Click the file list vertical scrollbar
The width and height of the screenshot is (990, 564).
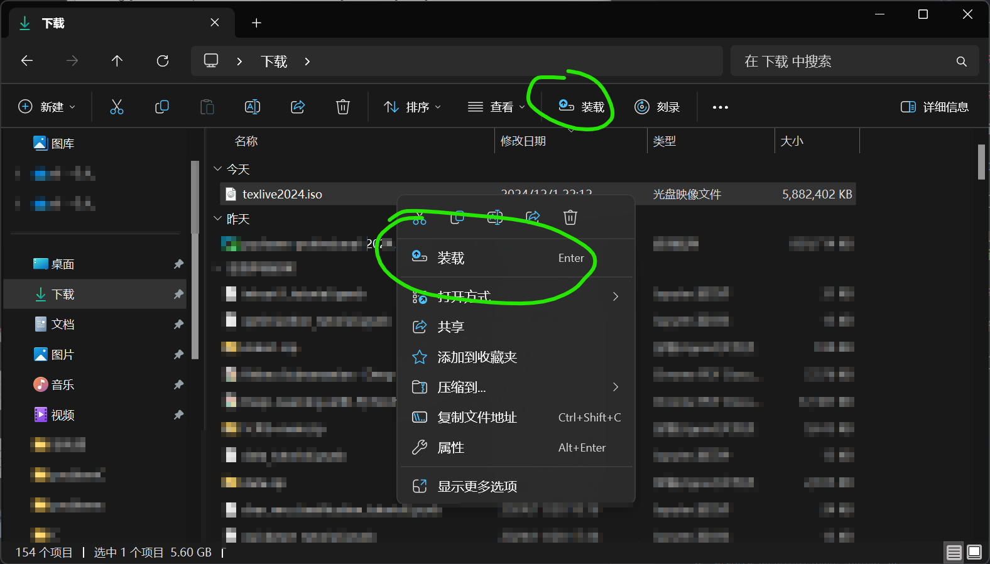coord(981,162)
